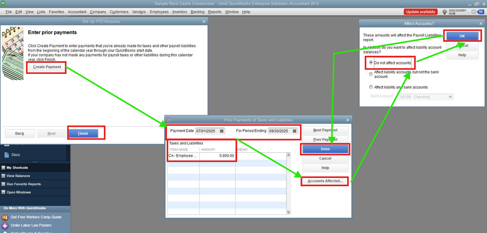Close the Affect Accounts dialog
Screen dimensions: 487x233
point(480,23)
